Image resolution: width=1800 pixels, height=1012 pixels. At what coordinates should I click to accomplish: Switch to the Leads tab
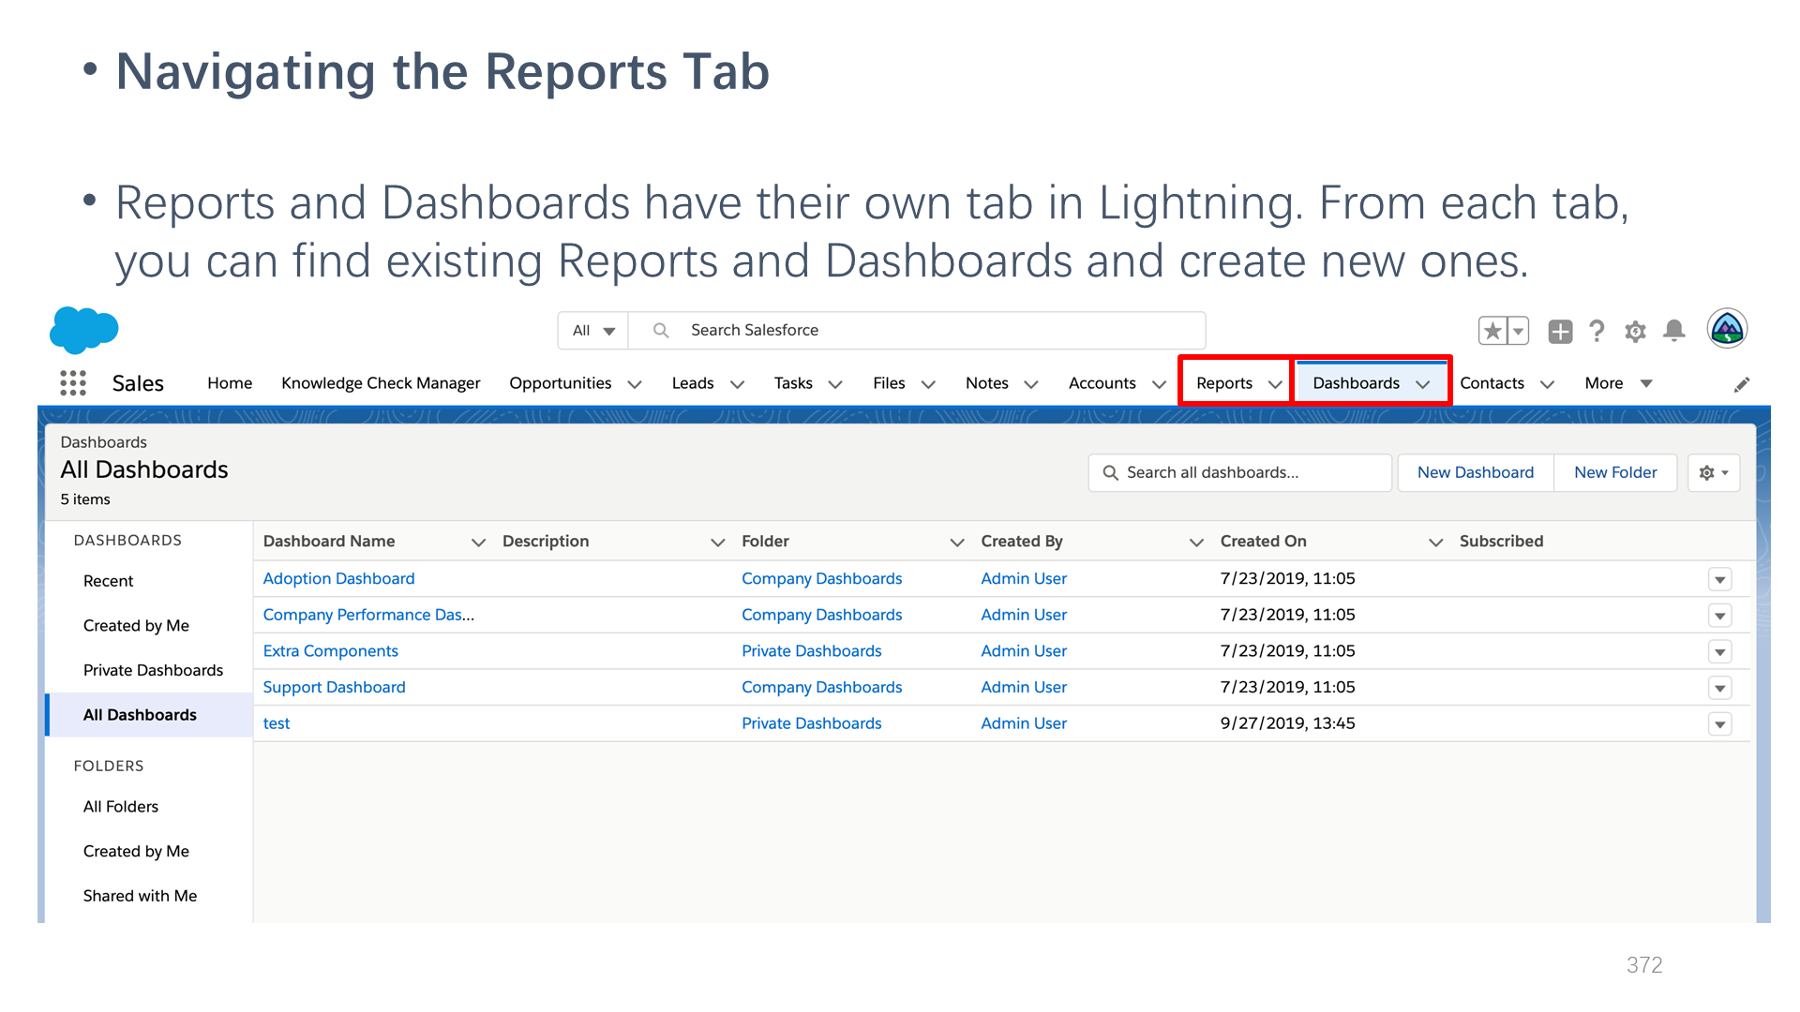tap(693, 383)
